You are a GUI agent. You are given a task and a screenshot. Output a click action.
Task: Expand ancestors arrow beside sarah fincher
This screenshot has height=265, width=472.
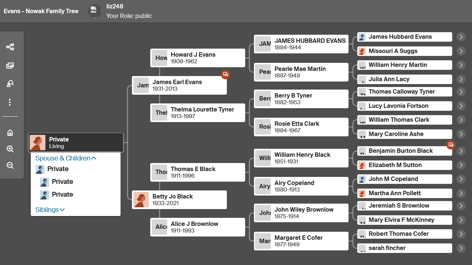pos(461,248)
